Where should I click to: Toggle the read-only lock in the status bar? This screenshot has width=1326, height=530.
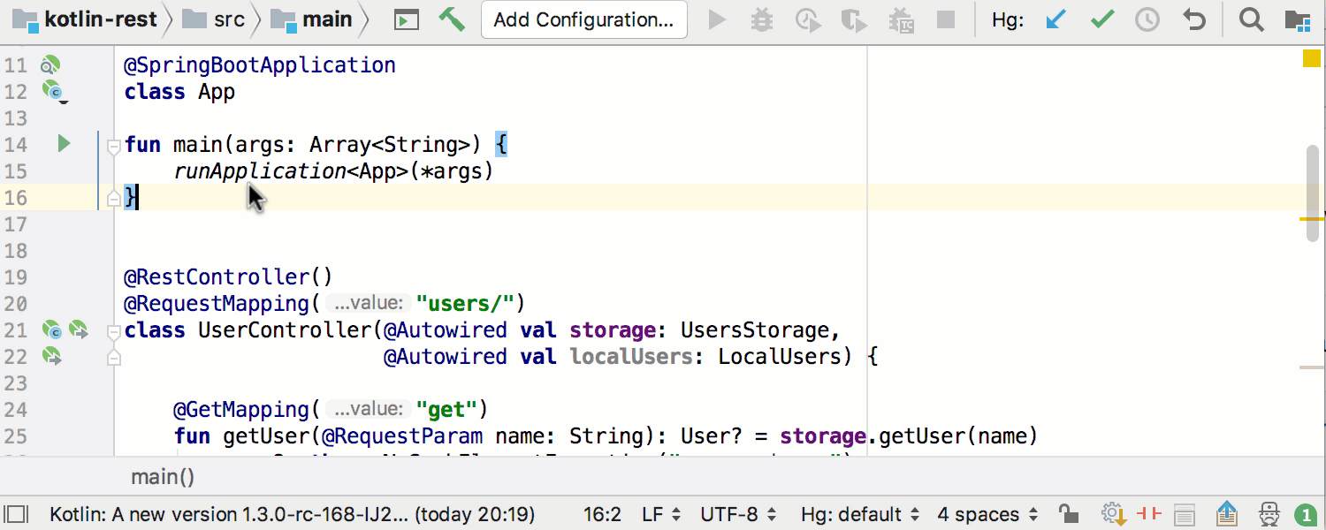[x=1067, y=513]
